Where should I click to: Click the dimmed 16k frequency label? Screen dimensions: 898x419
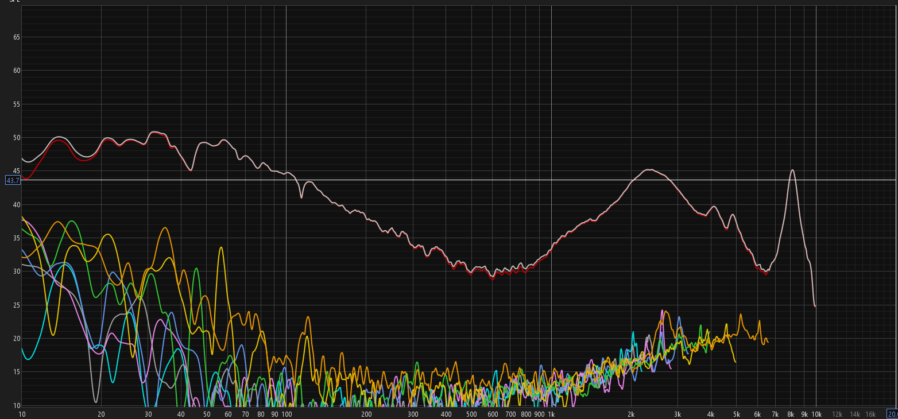tap(870, 414)
